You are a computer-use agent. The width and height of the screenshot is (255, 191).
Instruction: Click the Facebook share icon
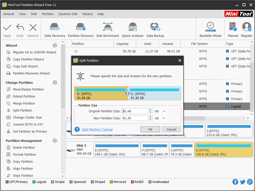click(x=235, y=182)
